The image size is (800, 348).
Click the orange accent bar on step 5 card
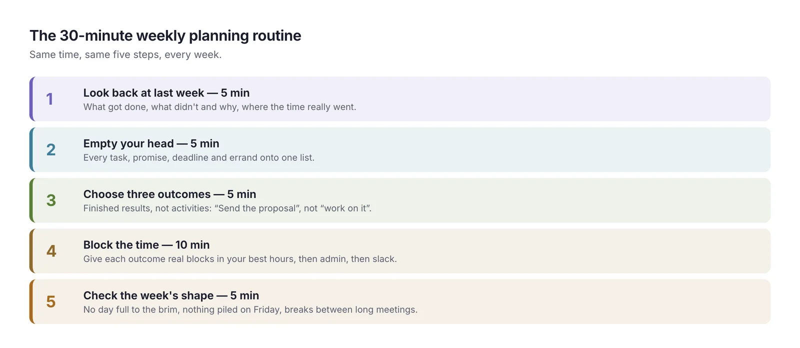[31, 301]
